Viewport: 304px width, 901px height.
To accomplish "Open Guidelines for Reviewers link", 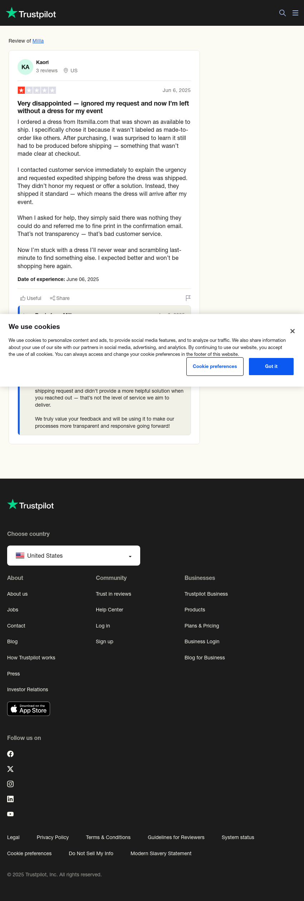I will click(x=176, y=837).
